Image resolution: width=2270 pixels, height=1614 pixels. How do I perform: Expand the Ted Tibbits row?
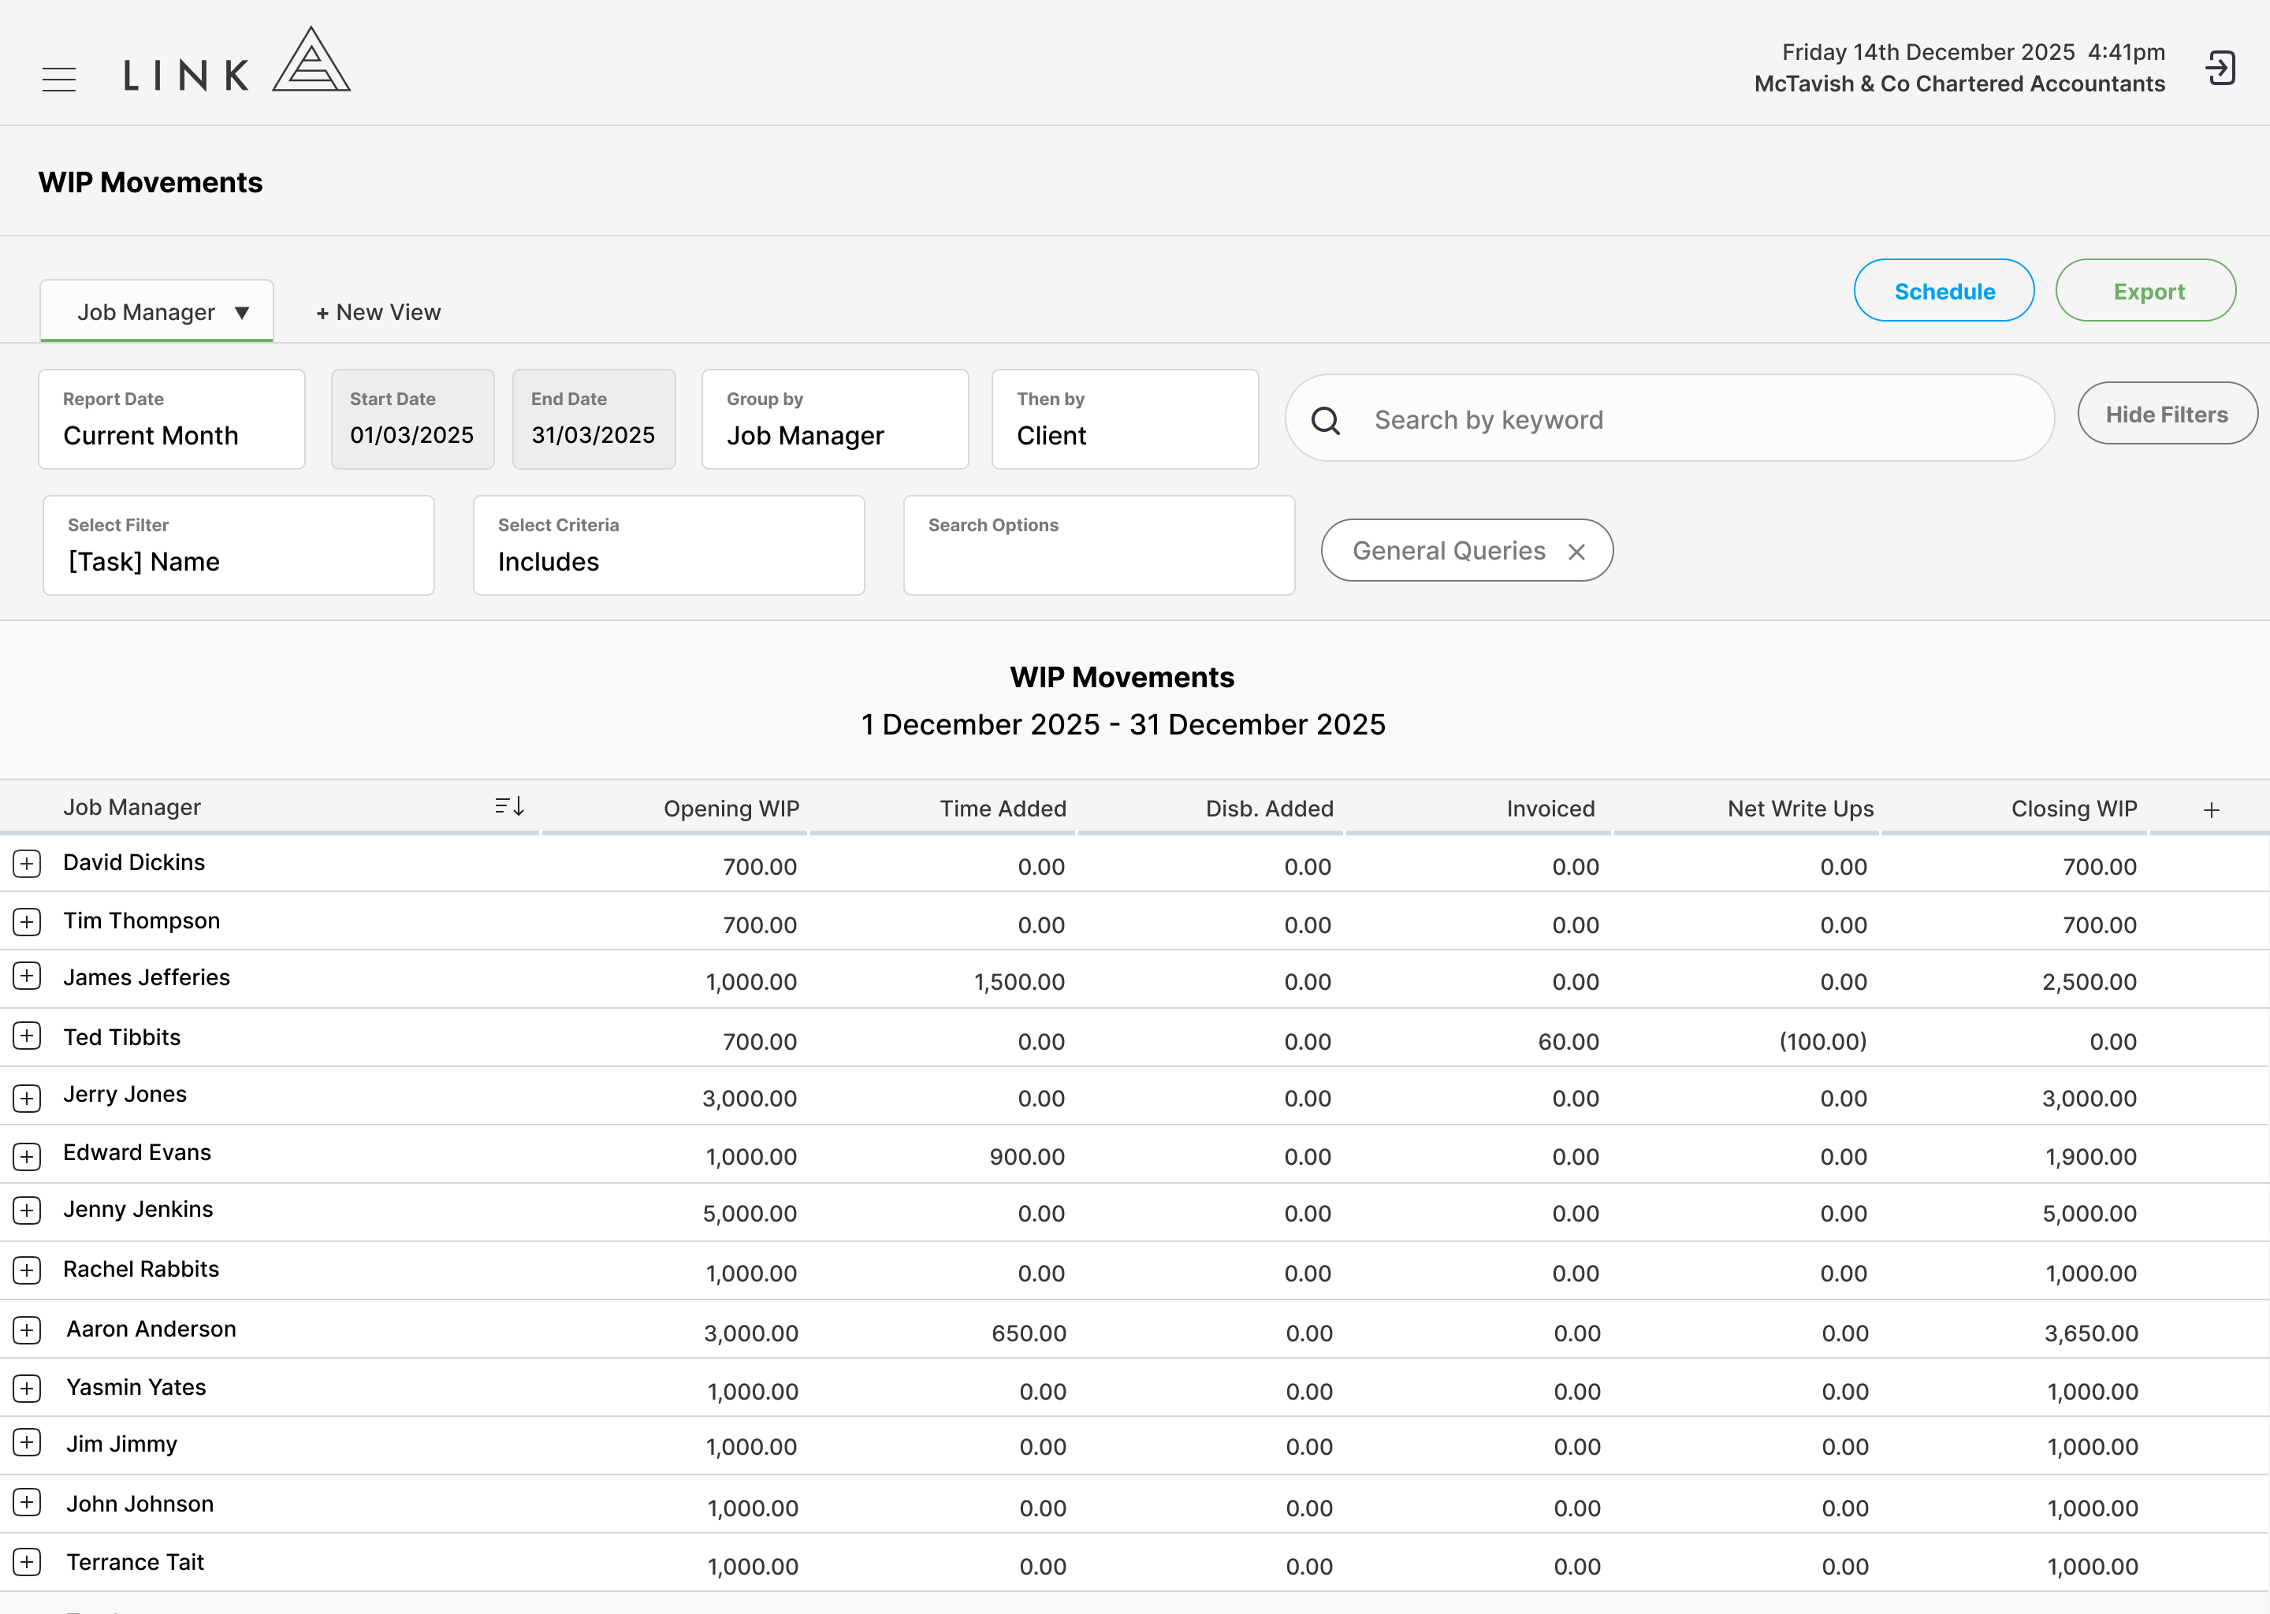[27, 1036]
